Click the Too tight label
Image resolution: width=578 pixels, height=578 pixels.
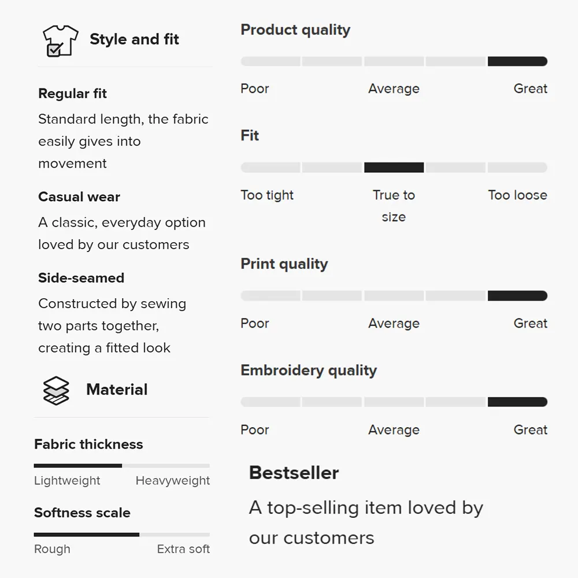pyautogui.click(x=267, y=195)
